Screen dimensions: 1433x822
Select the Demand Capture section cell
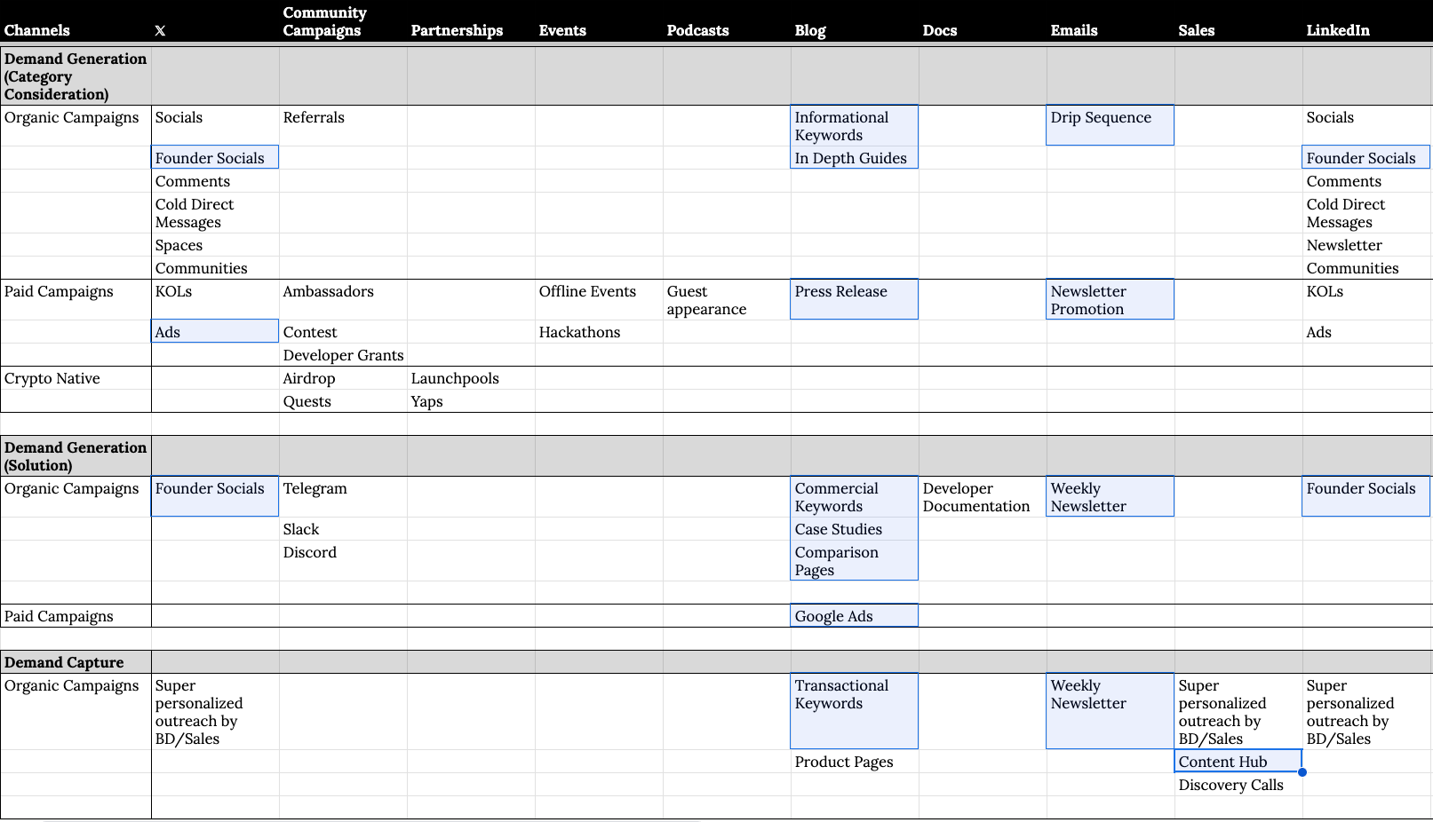[76, 662]
